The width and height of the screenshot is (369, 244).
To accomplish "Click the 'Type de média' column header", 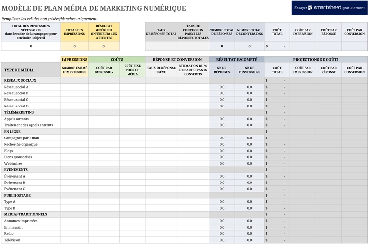I will 31,70.
